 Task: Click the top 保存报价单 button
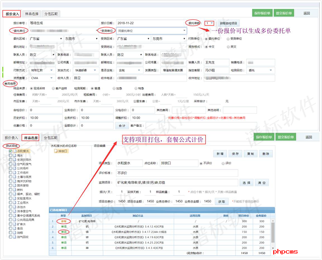[x=263, y=13]
